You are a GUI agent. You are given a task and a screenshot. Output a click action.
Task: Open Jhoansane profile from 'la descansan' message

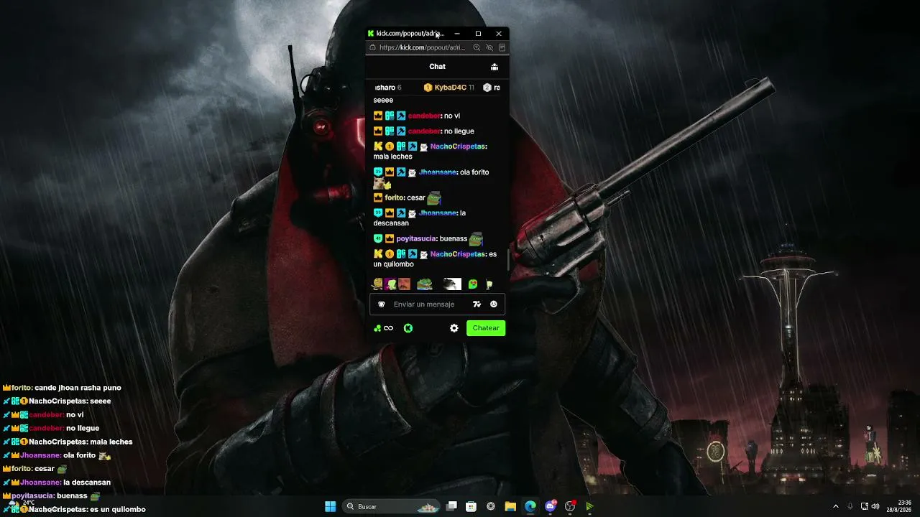click(437, 213)
